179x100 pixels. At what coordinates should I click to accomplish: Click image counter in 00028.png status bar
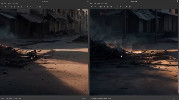pos(173,98)
